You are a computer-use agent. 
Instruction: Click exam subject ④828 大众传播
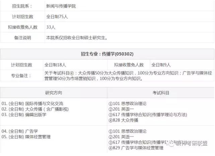click(x=123, y=120)
